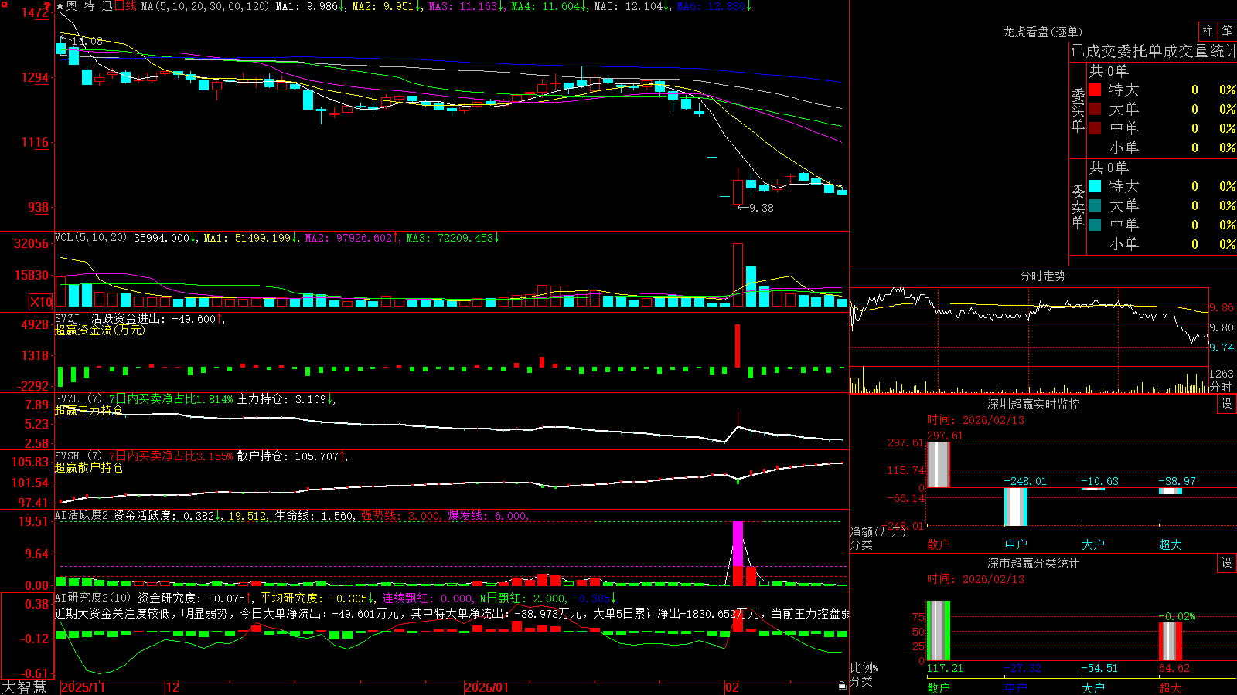Select the 2025/11 timeline marker

click(83, 687)
